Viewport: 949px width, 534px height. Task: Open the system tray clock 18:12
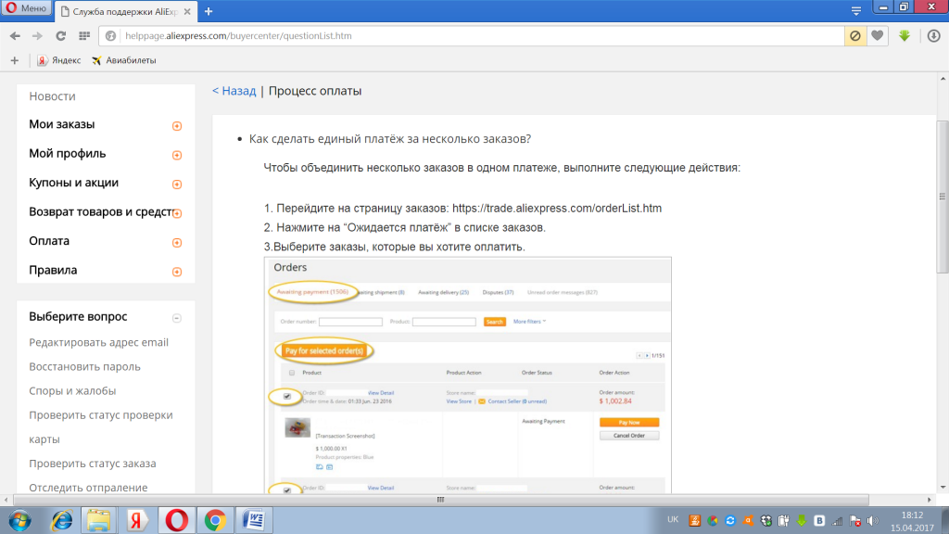(912, 521)
